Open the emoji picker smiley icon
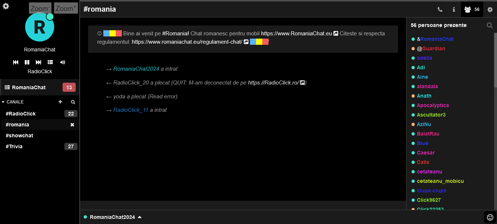 490,217
